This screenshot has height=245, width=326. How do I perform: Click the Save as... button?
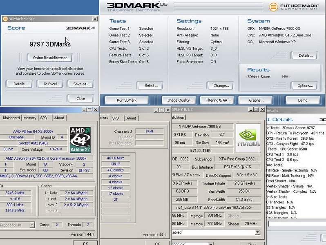pyautogui.click(x=81, y=84)
